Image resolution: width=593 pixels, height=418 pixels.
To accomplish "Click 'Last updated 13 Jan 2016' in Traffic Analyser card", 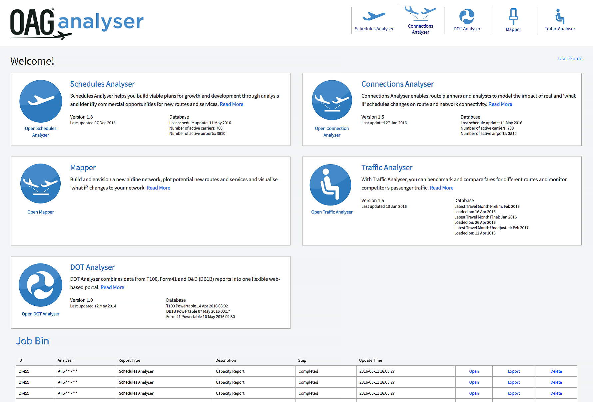I will pyautogui.click(x=384, y=207).
